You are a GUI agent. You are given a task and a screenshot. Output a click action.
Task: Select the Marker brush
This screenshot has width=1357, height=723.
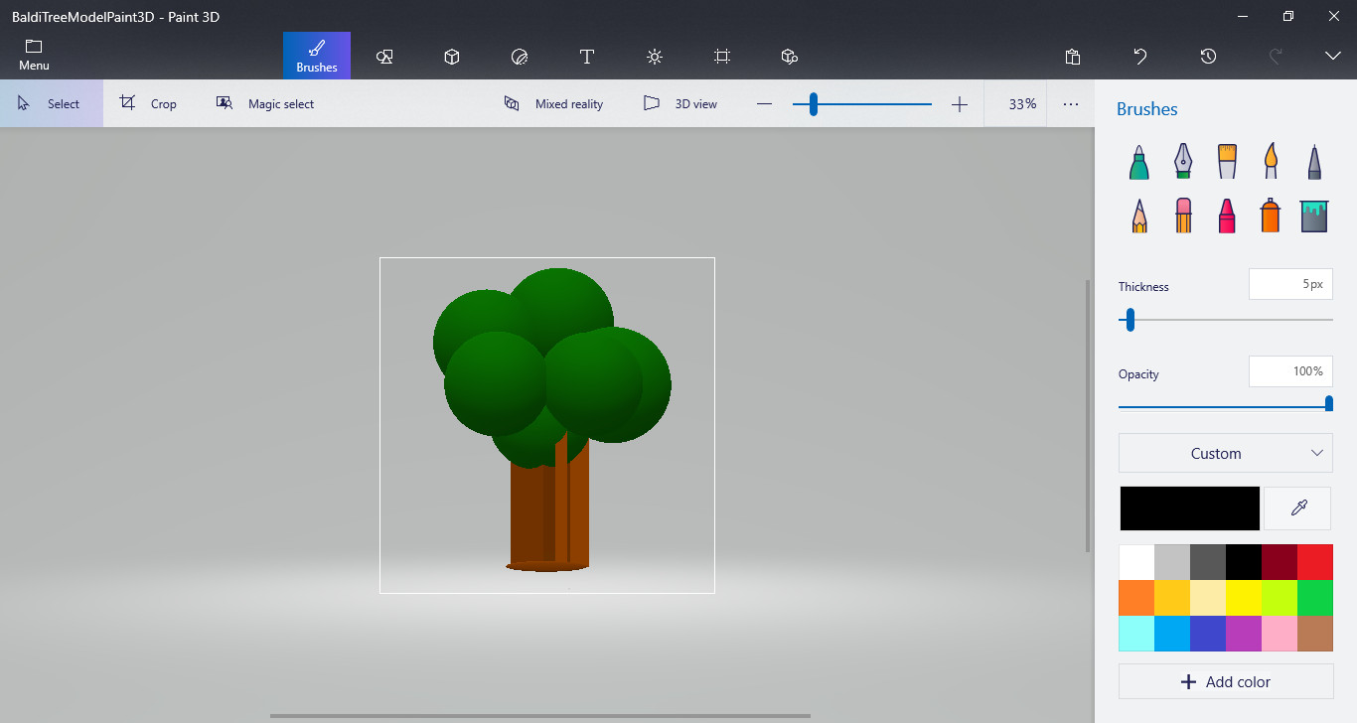tap(1138, 161)
